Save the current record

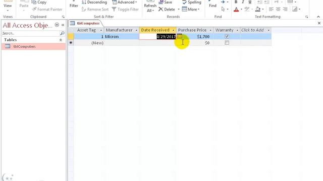point(165,2)
